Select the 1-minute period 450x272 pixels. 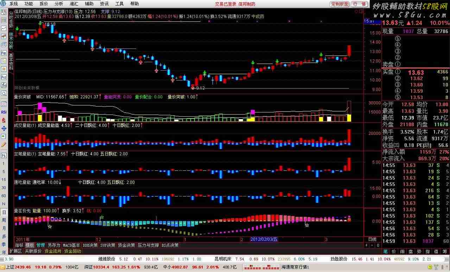tap(4, 164)
